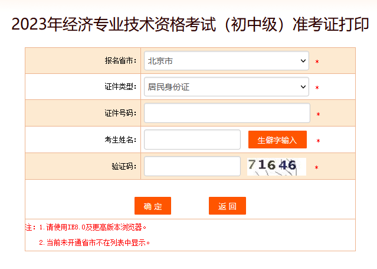Open the 证件类型 dropdown showing 居民身份证

[227, 87]
